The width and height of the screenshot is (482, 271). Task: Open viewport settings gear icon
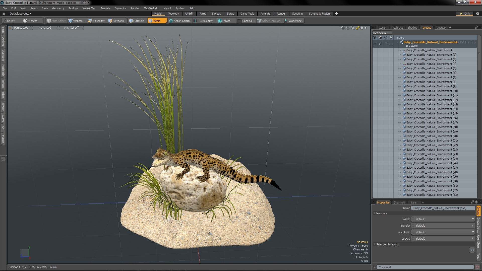[362, 28]
